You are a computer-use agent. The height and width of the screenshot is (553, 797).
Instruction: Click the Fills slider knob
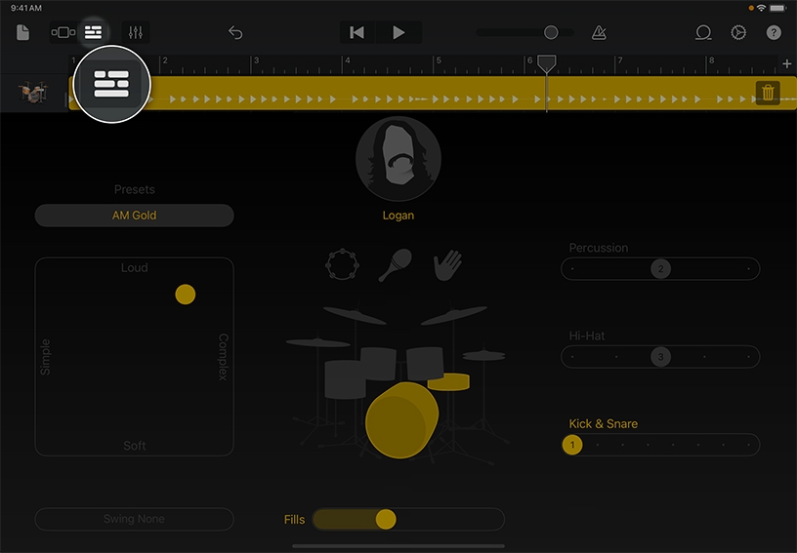tap(386, 519)
